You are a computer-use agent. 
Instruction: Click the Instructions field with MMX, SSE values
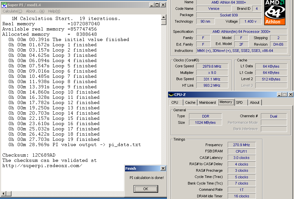point(241,51)
